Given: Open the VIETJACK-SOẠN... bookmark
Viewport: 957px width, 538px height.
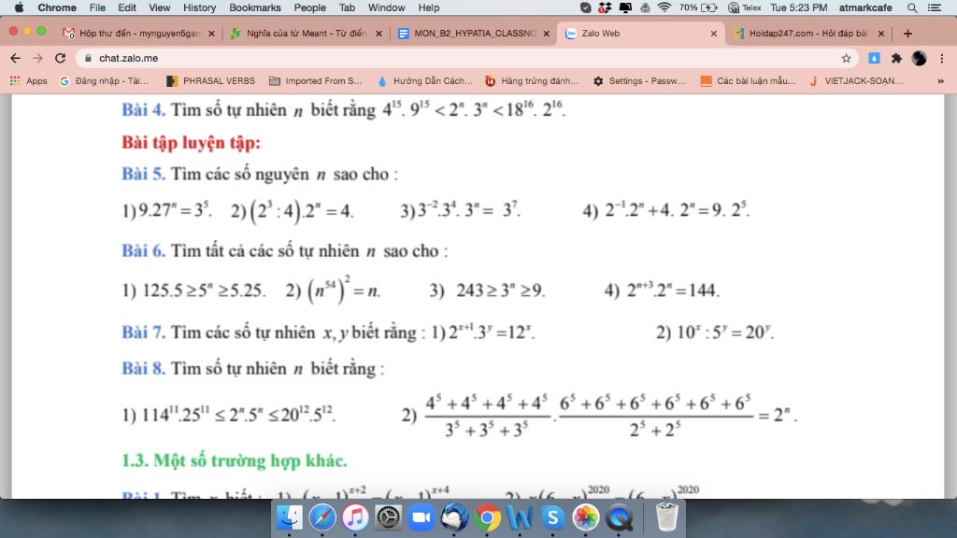Looking at the screenshot, I should click(856, 81).
